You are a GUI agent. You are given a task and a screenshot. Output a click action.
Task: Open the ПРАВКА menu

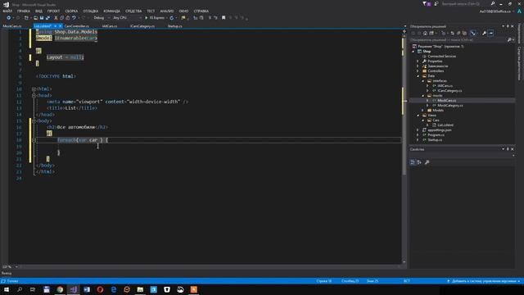(24, 11)
